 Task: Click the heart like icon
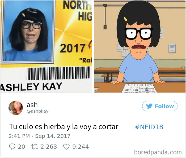point(66,147)
